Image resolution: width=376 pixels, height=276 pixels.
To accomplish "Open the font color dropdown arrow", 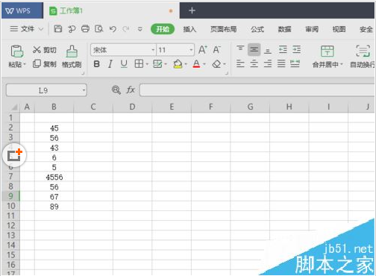I will (x=204, y=64).
